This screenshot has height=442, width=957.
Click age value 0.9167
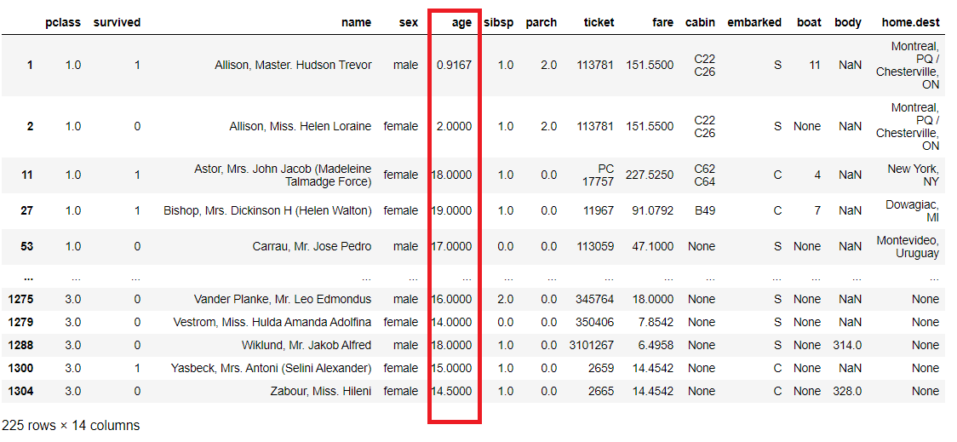[x=453, y=65]
